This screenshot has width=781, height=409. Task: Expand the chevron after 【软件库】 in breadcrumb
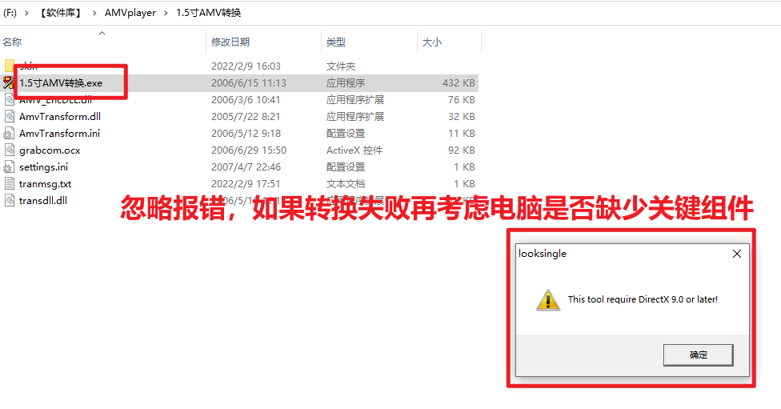click(x=94, y=13)
